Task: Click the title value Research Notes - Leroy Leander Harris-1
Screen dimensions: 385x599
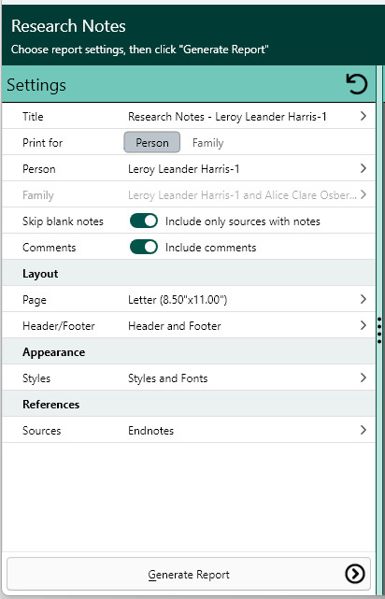Action: click(x=227, y=117)
